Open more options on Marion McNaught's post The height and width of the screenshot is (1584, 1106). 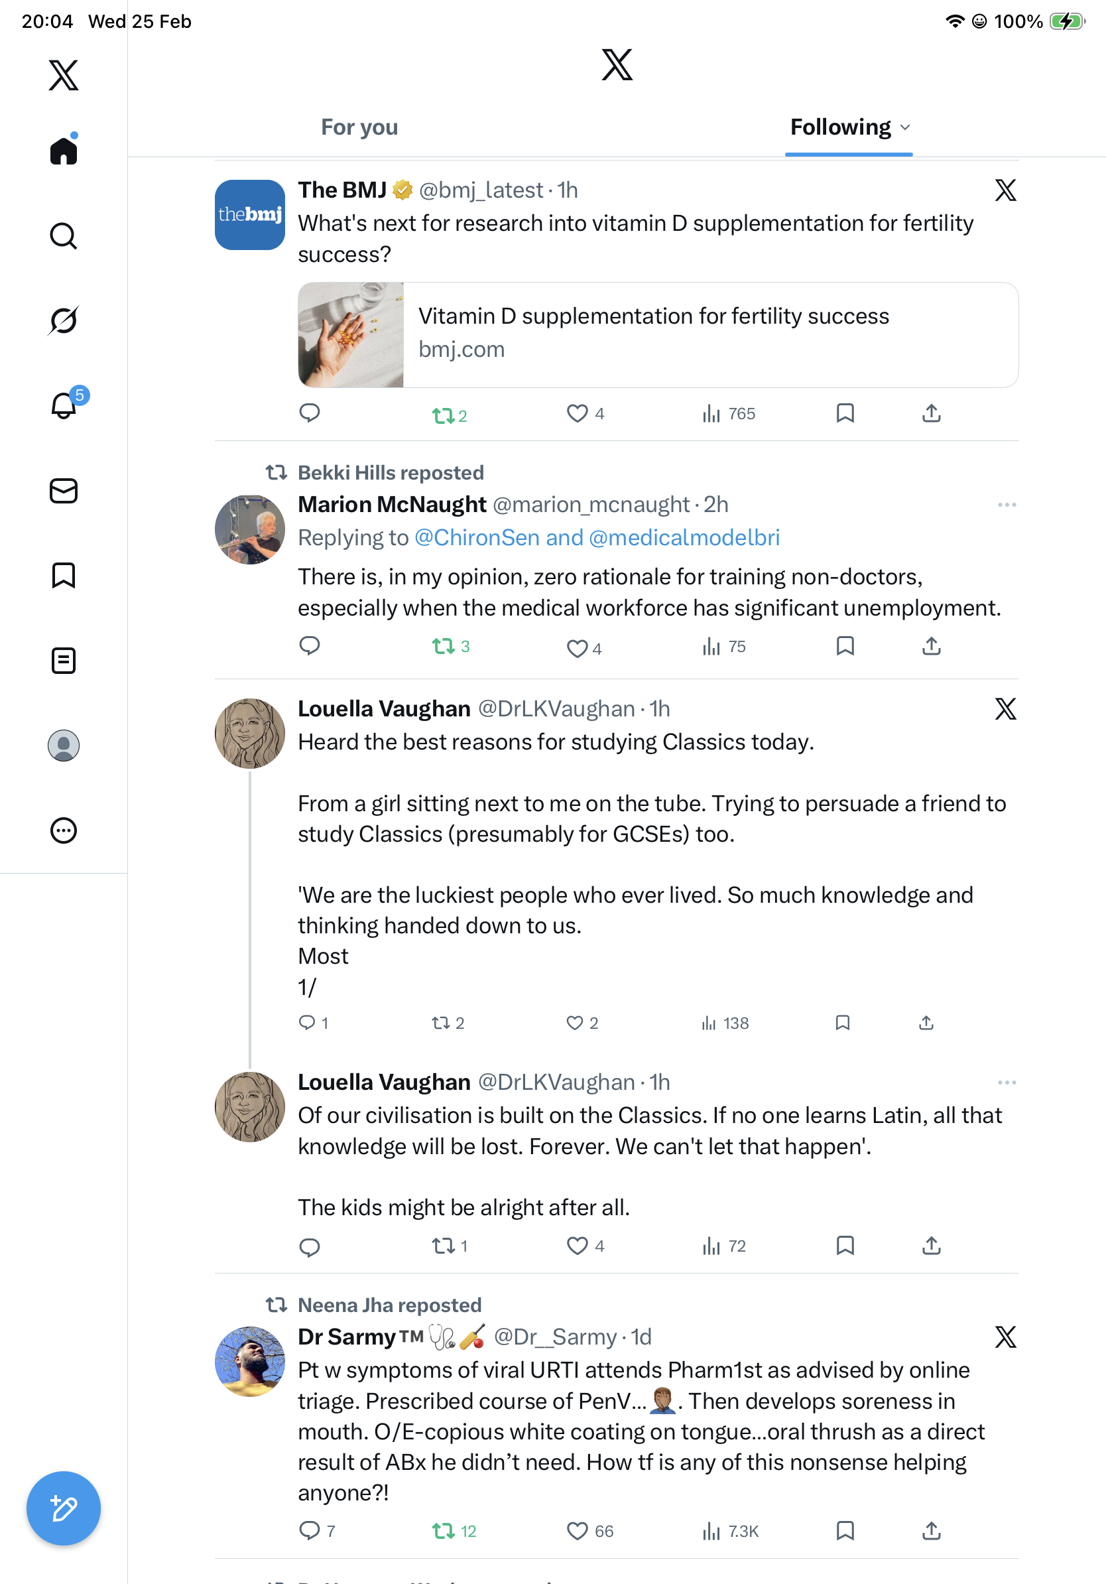point(1006,505)
